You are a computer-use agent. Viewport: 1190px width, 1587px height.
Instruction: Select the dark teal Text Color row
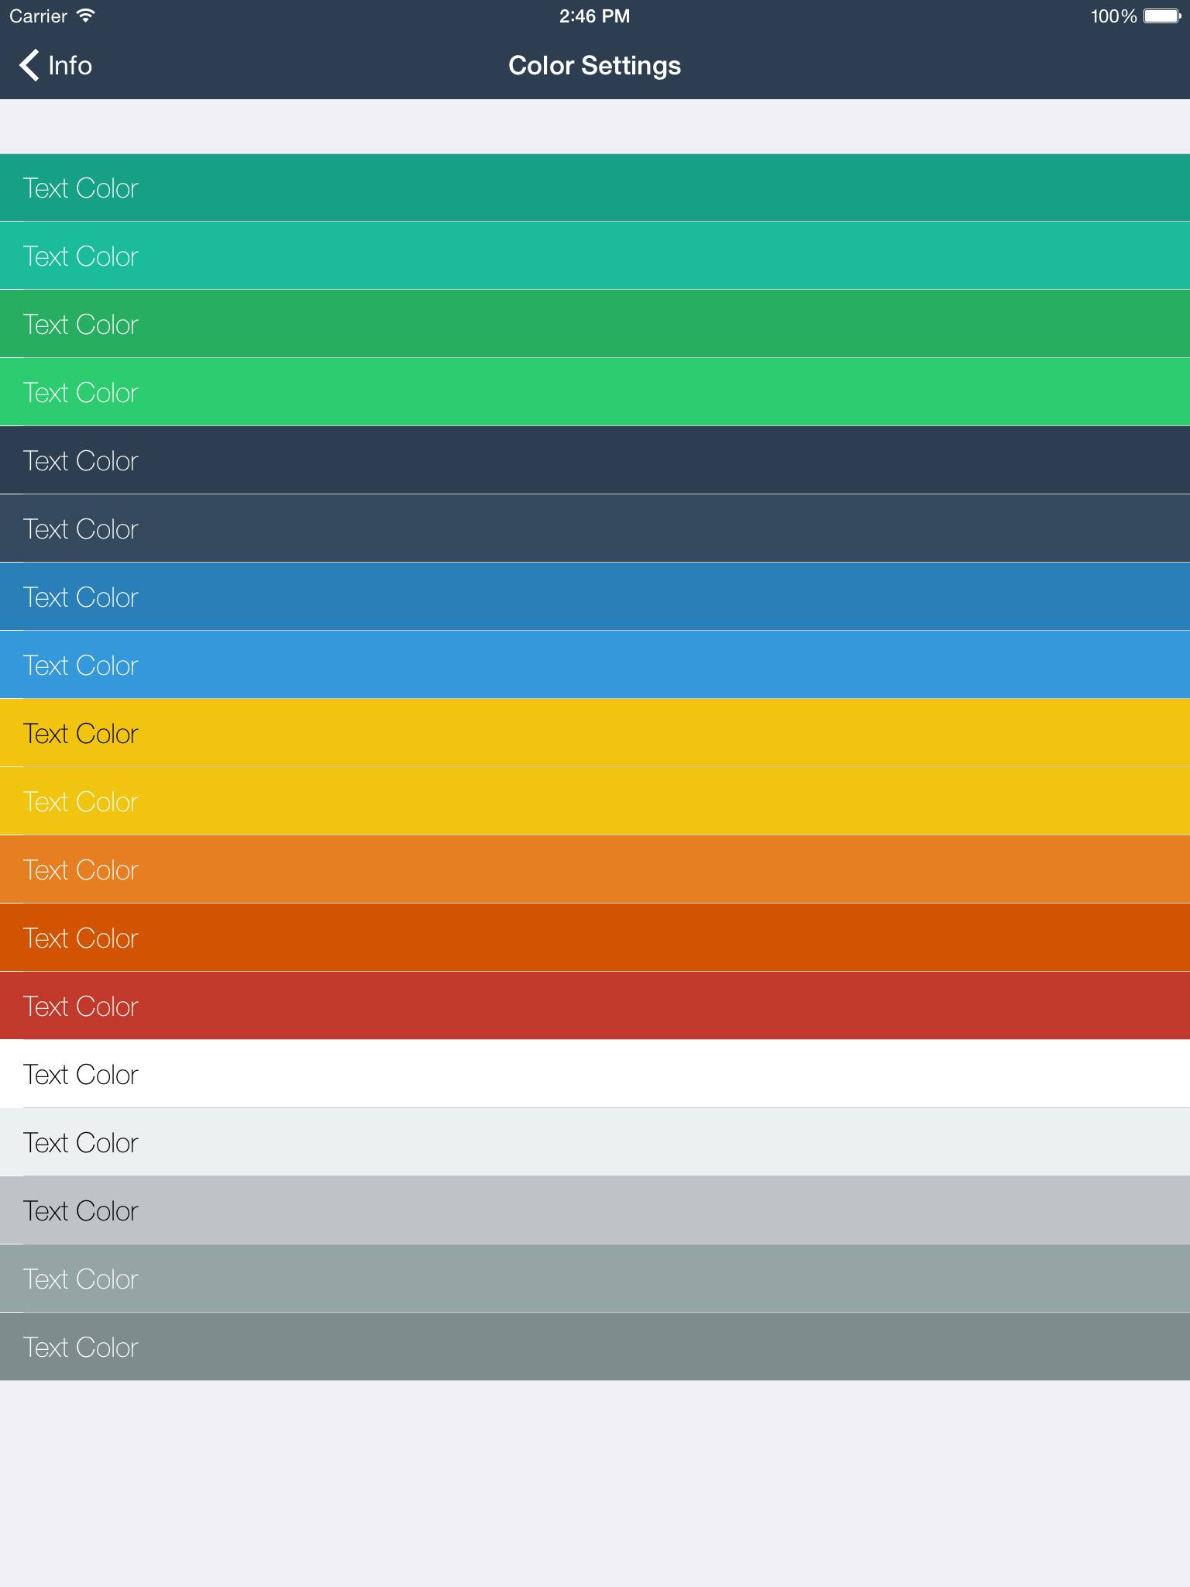595,188
